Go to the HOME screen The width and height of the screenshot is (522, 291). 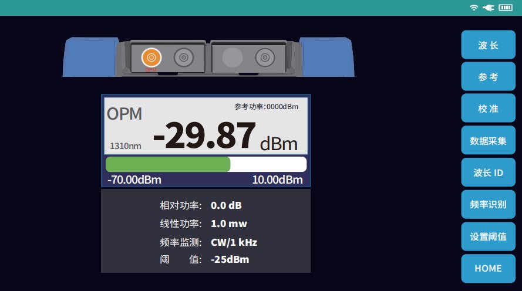point(488,268)
